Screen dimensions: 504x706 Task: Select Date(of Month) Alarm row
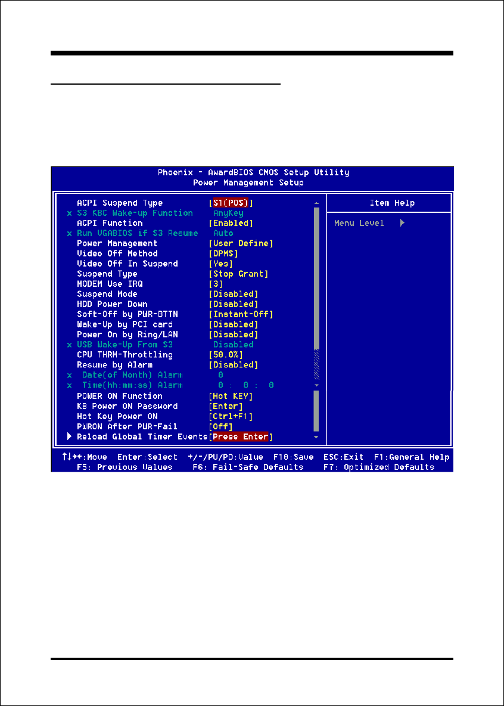point(145,375)
